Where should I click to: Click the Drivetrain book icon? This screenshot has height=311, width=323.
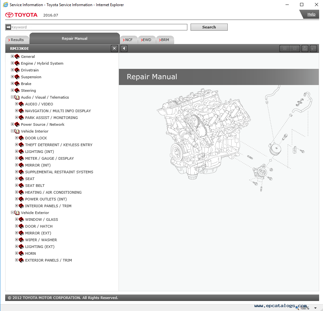click(x=17, y=70)
